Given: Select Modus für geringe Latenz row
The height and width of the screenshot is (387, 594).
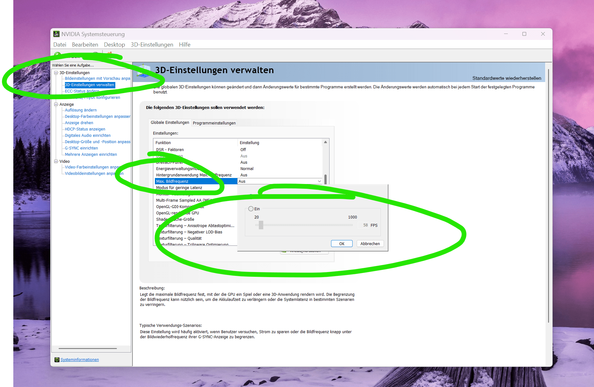Looking at the screenshot, I should (196, 188).
